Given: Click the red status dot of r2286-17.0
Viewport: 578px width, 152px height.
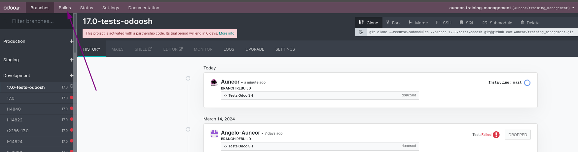Looking at the screenshot, I should (x=71, y=130).
